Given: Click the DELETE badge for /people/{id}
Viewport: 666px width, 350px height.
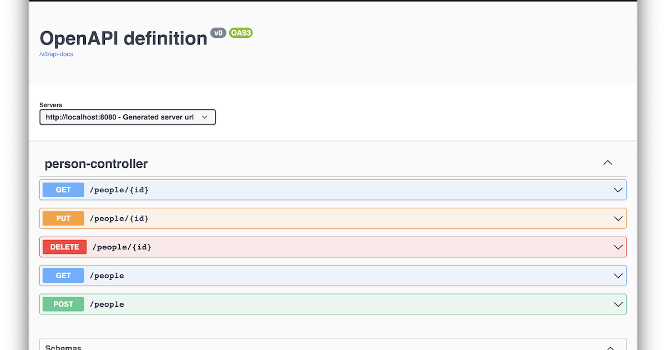Looking at the screenshot, I should (64, 247).
